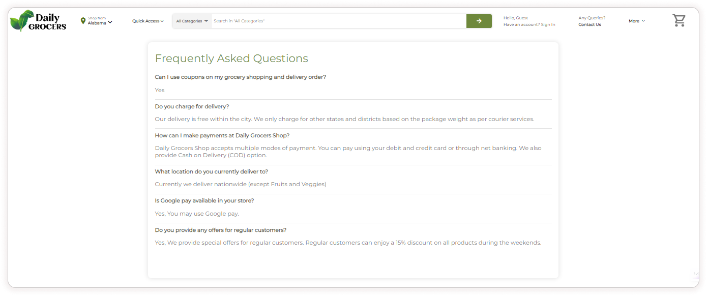707x296 pixels.
Task: Click the Hello, Guest greeting
Action: point(515,18)
